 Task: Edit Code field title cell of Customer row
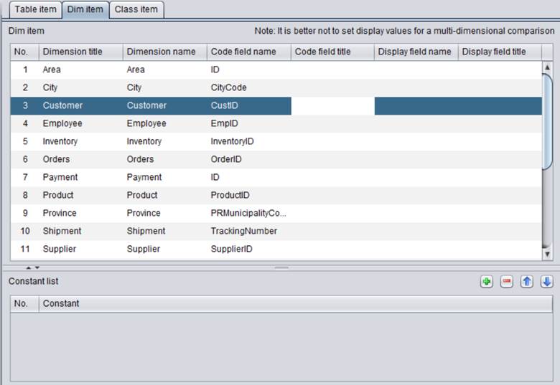332,105
